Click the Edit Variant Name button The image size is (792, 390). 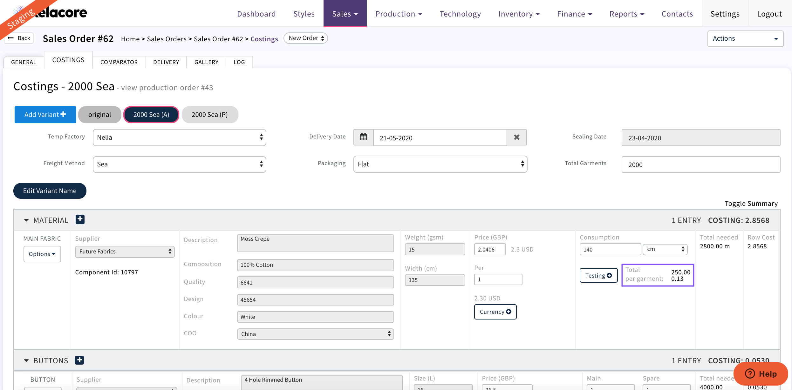coord(50,191)
